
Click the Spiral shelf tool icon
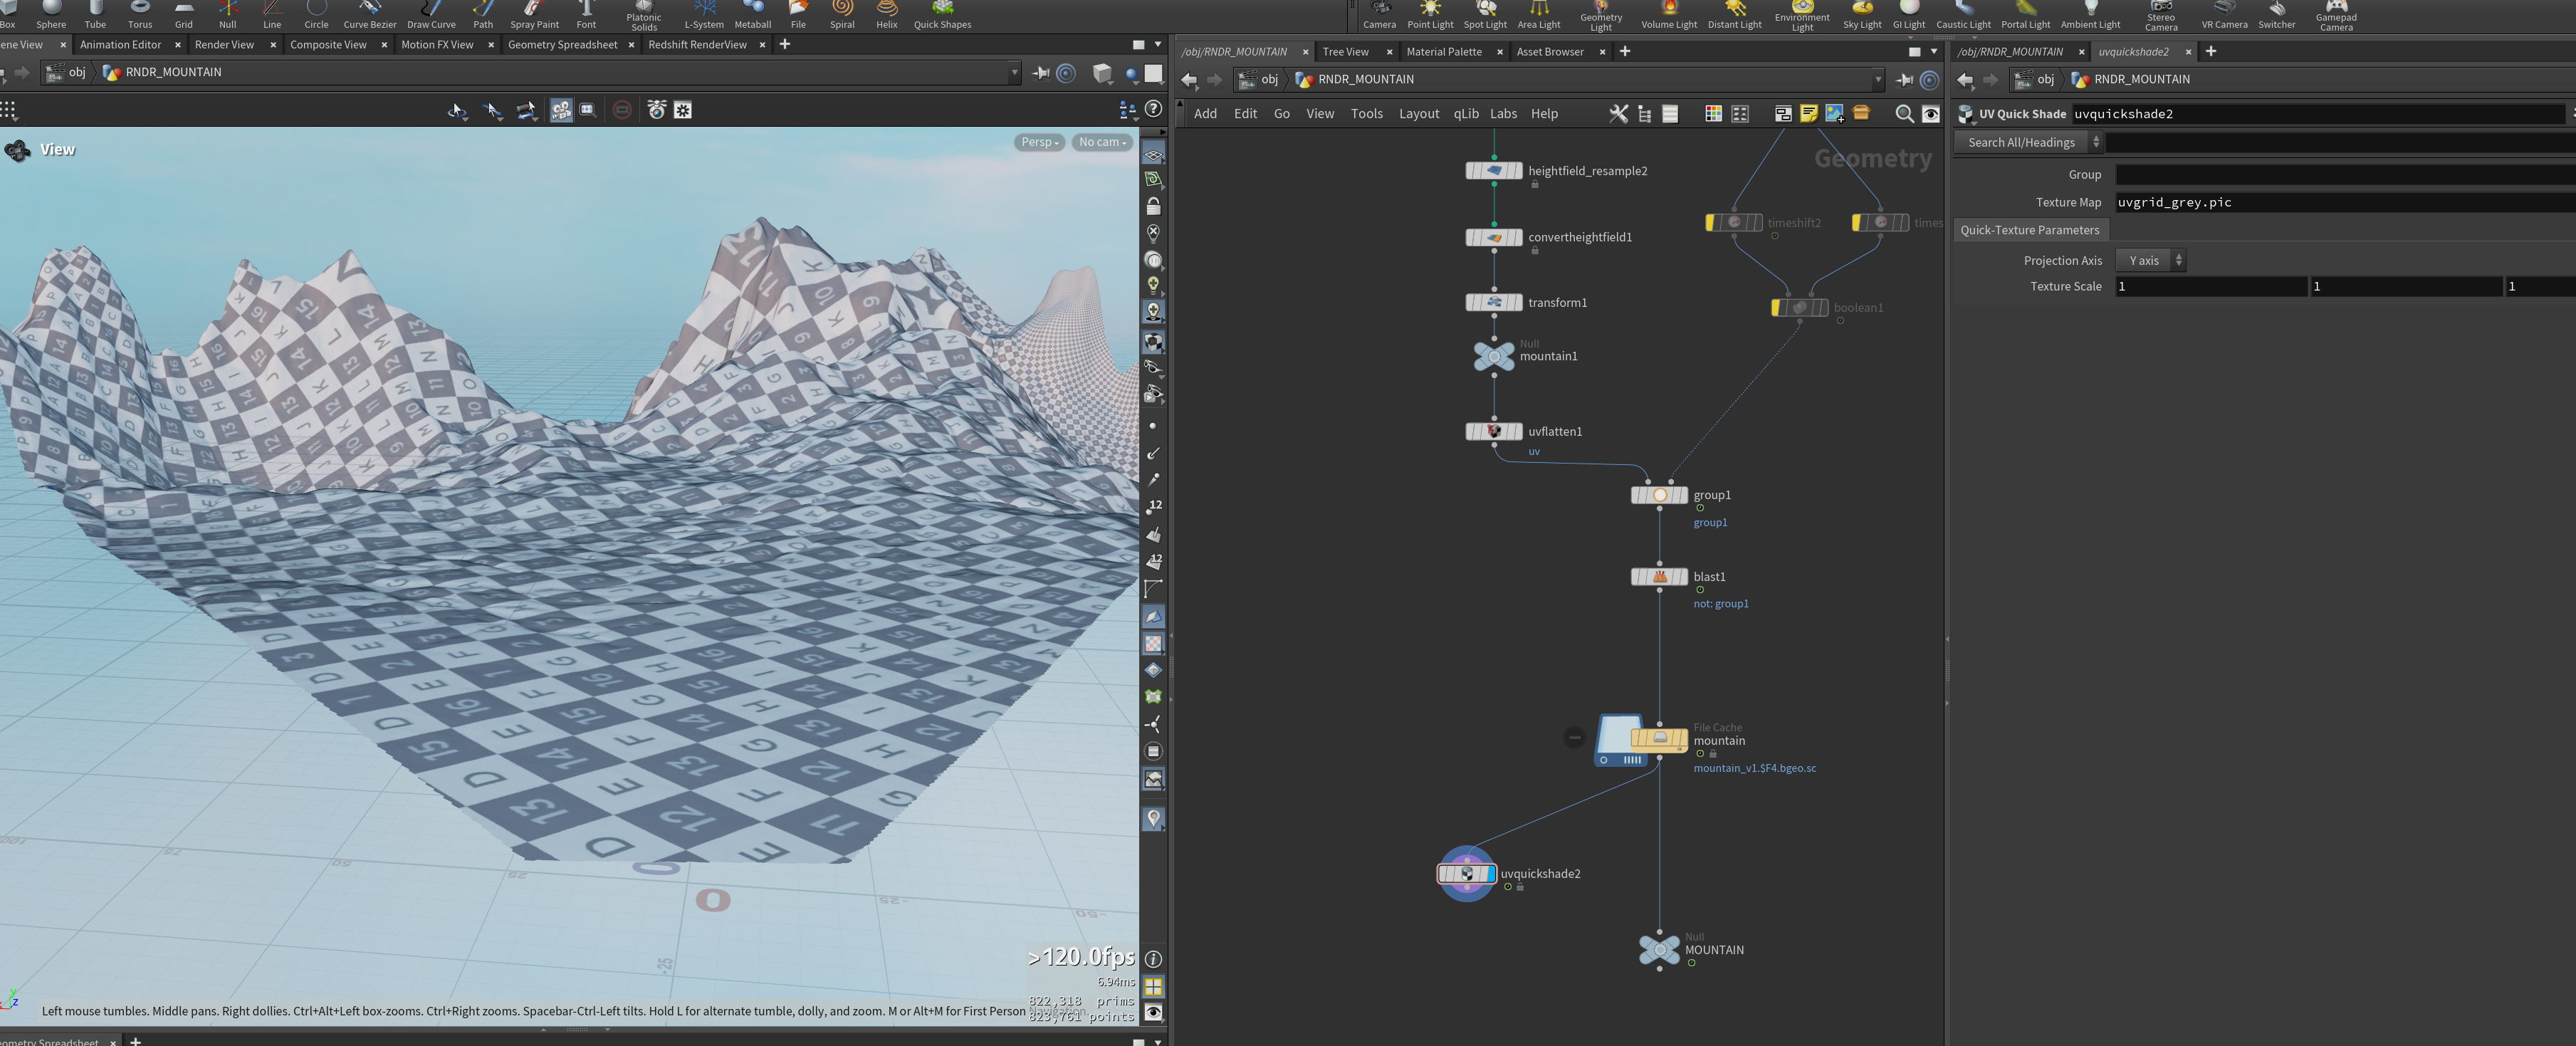[842, 9]
